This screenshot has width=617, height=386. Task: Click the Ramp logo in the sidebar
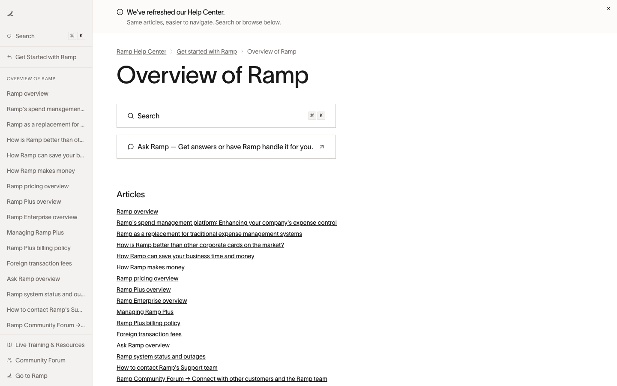tap(10, 13)
